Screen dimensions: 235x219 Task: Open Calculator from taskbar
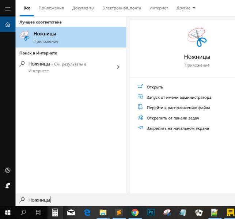pyautogui.click(x=55, y=212)
